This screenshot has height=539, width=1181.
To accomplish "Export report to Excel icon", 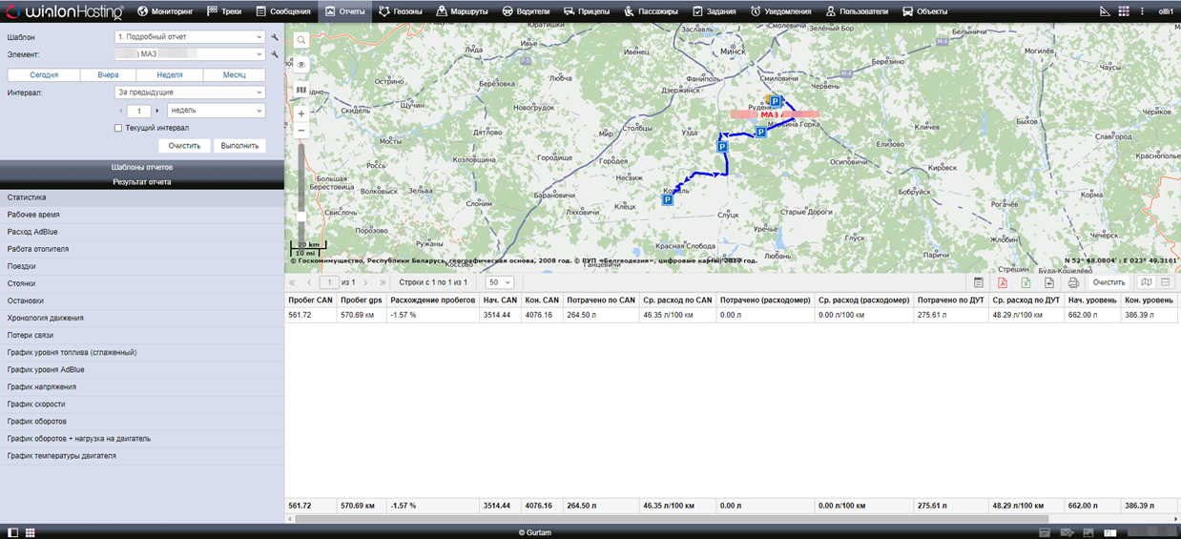I will click(1026, 282).
